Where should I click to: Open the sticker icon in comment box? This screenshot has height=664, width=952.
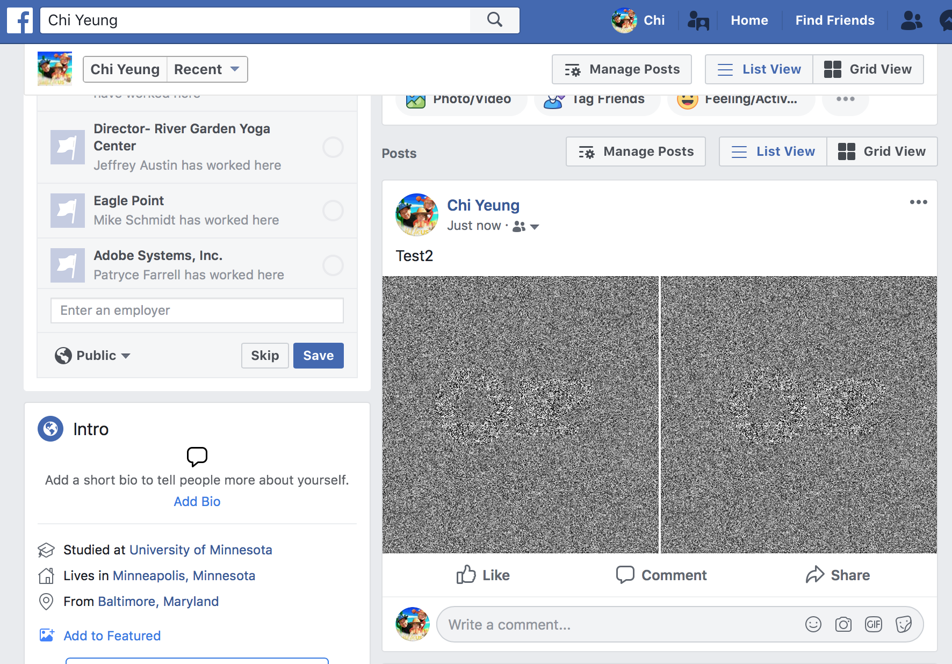[904, 624]
